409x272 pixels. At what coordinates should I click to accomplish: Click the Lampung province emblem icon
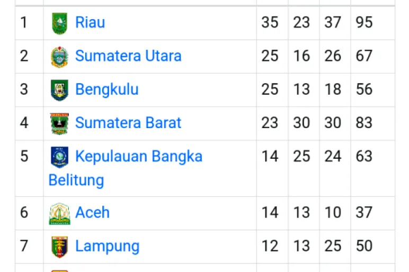(x=59, y=247)
